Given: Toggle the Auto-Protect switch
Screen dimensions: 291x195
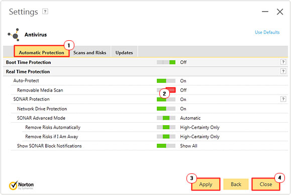Looking at the screenshot, I should point(166,81).
